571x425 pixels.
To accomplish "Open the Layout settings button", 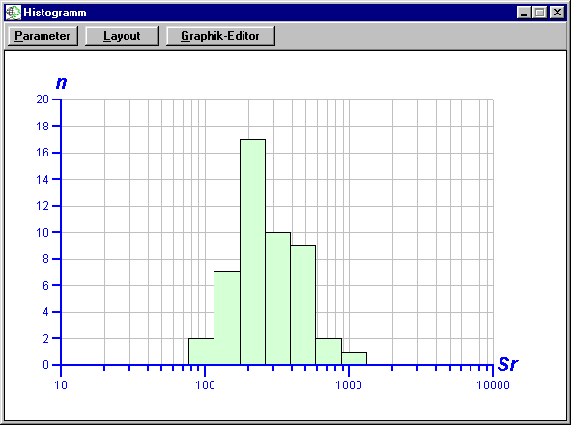I will (122, 36).
